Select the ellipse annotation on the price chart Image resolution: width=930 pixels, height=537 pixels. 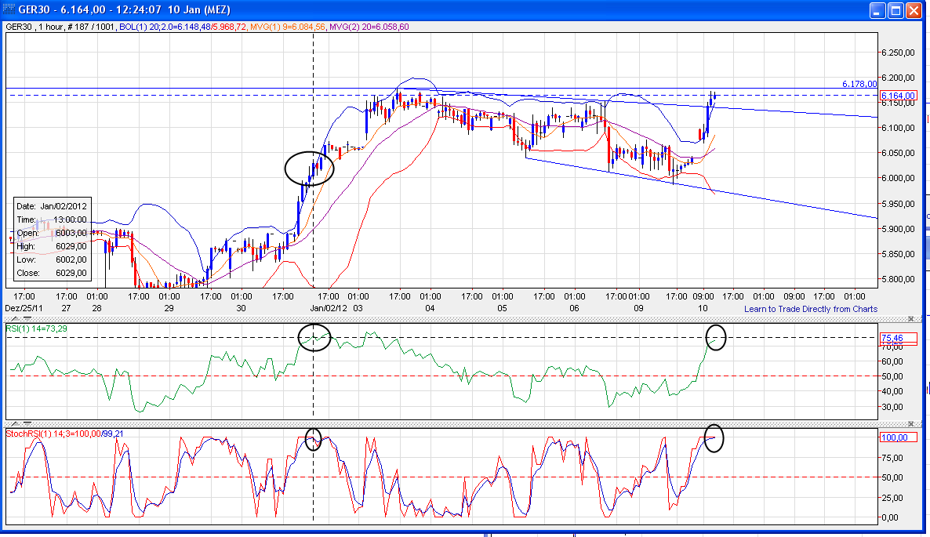(310, 167)
